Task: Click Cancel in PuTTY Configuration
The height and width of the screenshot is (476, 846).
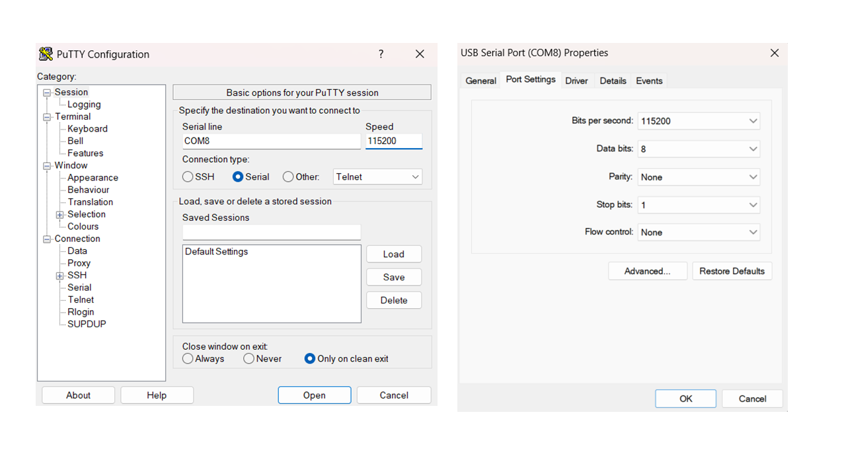Action: [x=394, y=395]
